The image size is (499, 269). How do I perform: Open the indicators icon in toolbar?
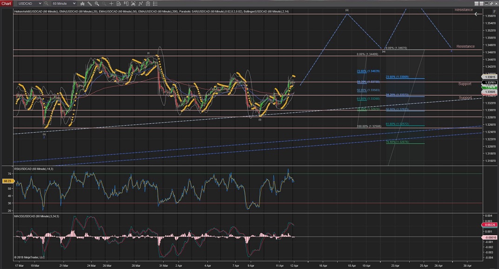tap(133, 4)
